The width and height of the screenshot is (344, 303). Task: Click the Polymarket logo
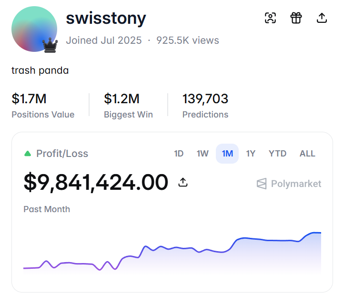[x=289, y=184]
